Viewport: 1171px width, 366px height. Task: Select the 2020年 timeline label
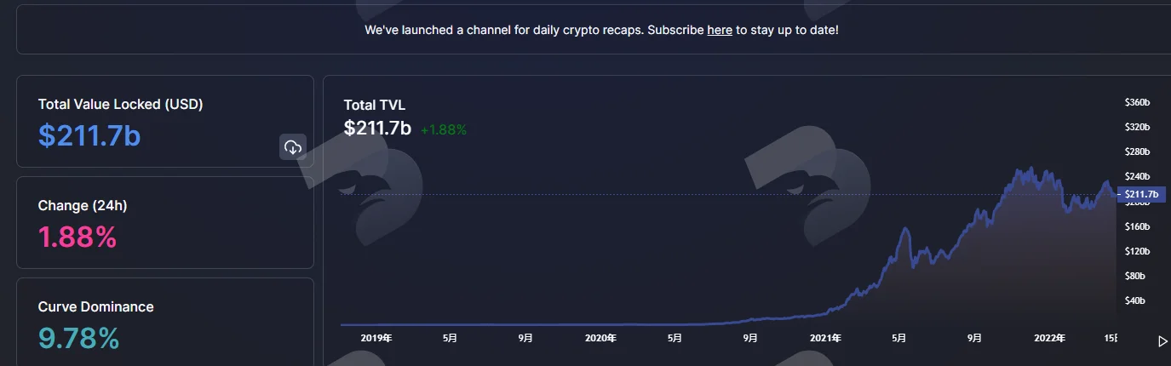(x=600, y=338)
